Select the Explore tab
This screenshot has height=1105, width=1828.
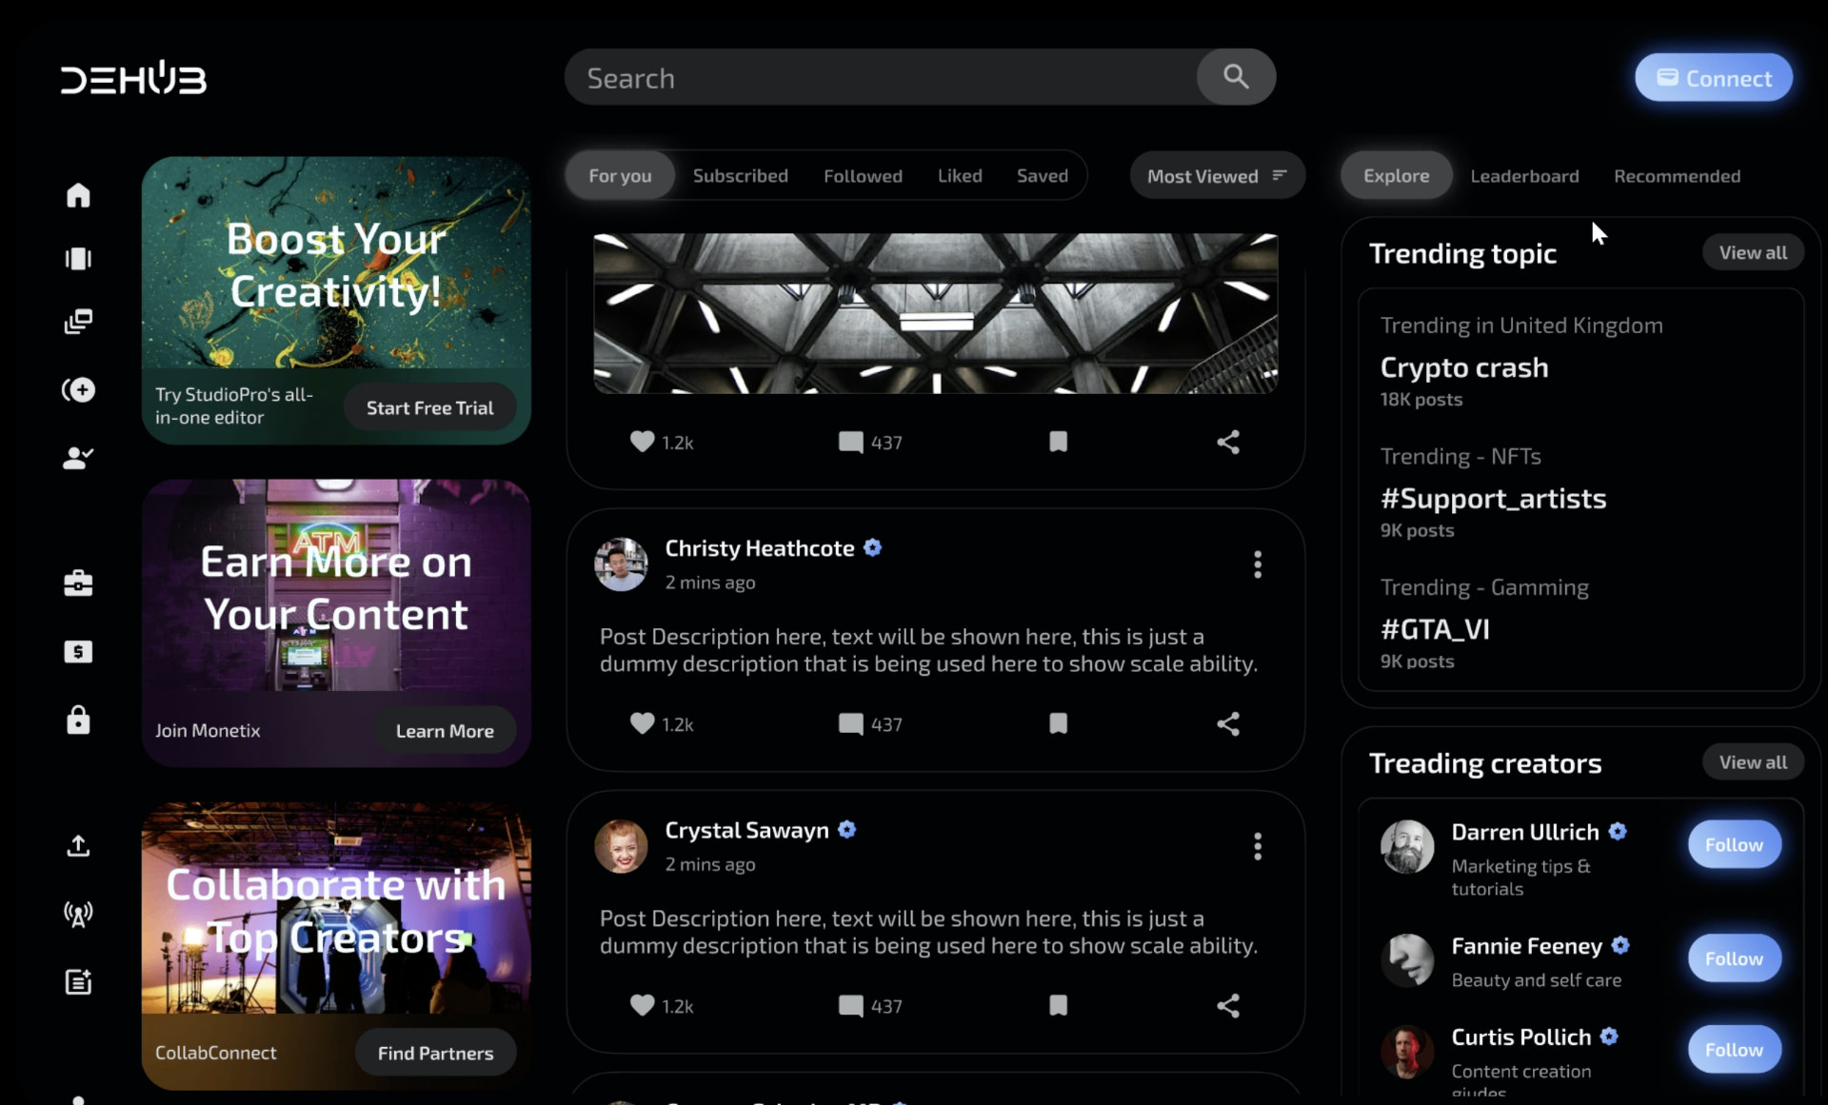coord(1396,176)
